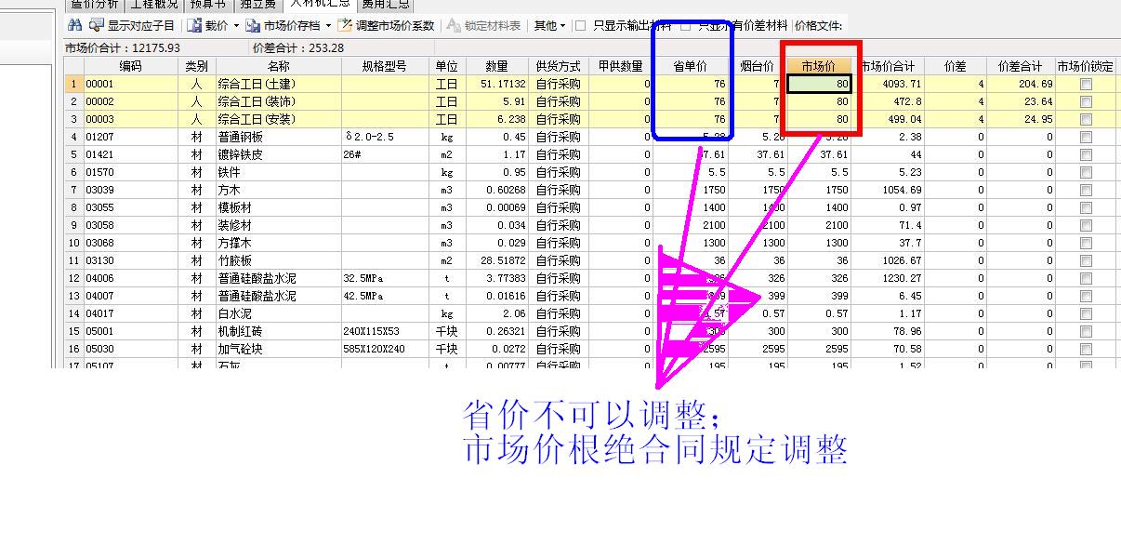
Task: Click spec cell 32.5MPa
Action: [385, 278]
